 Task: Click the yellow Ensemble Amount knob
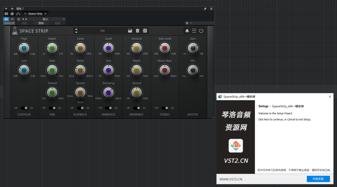tap(136, 48)
